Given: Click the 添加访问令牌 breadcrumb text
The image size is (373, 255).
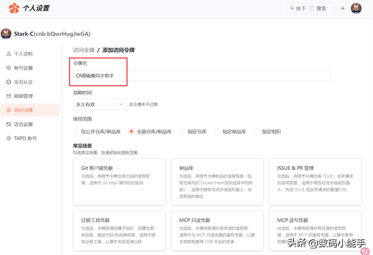Looking at the screenshot, I should pos(118,50).
